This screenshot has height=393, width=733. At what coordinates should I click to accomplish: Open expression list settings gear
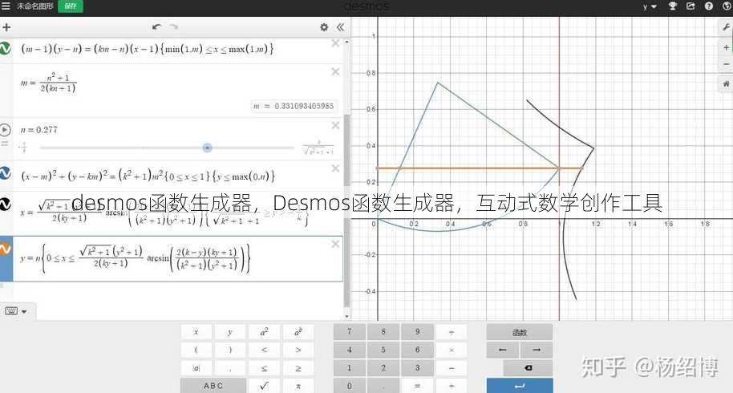tap(324, 27)
